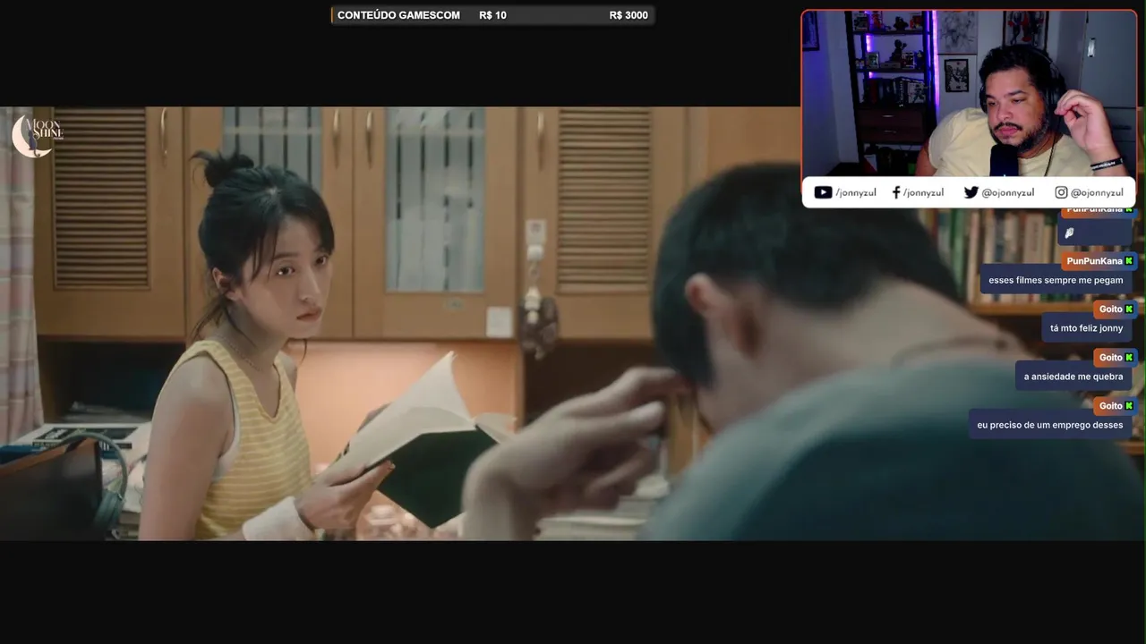The height and width of the screenshot is (644, 1146).
Task: Click message 'tá mto feliz jonny'
Action: pos(1086,328)
